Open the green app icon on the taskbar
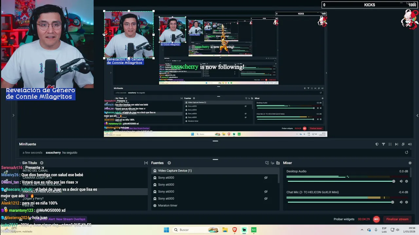This screenshot has width=419, height=235. tap(254, 230)
